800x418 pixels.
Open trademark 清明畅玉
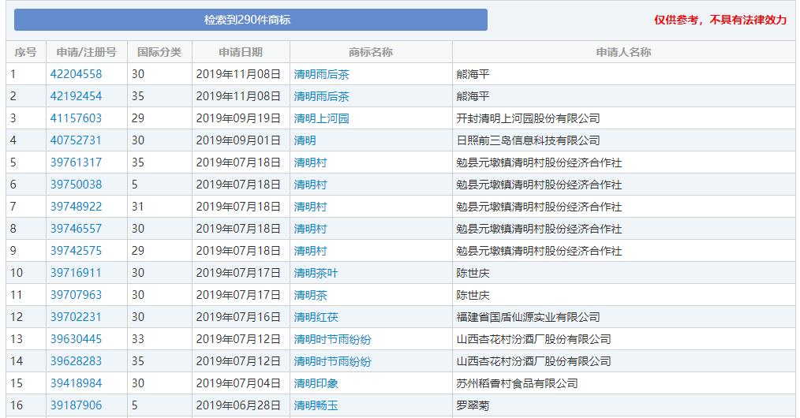(x=316, y=405)
